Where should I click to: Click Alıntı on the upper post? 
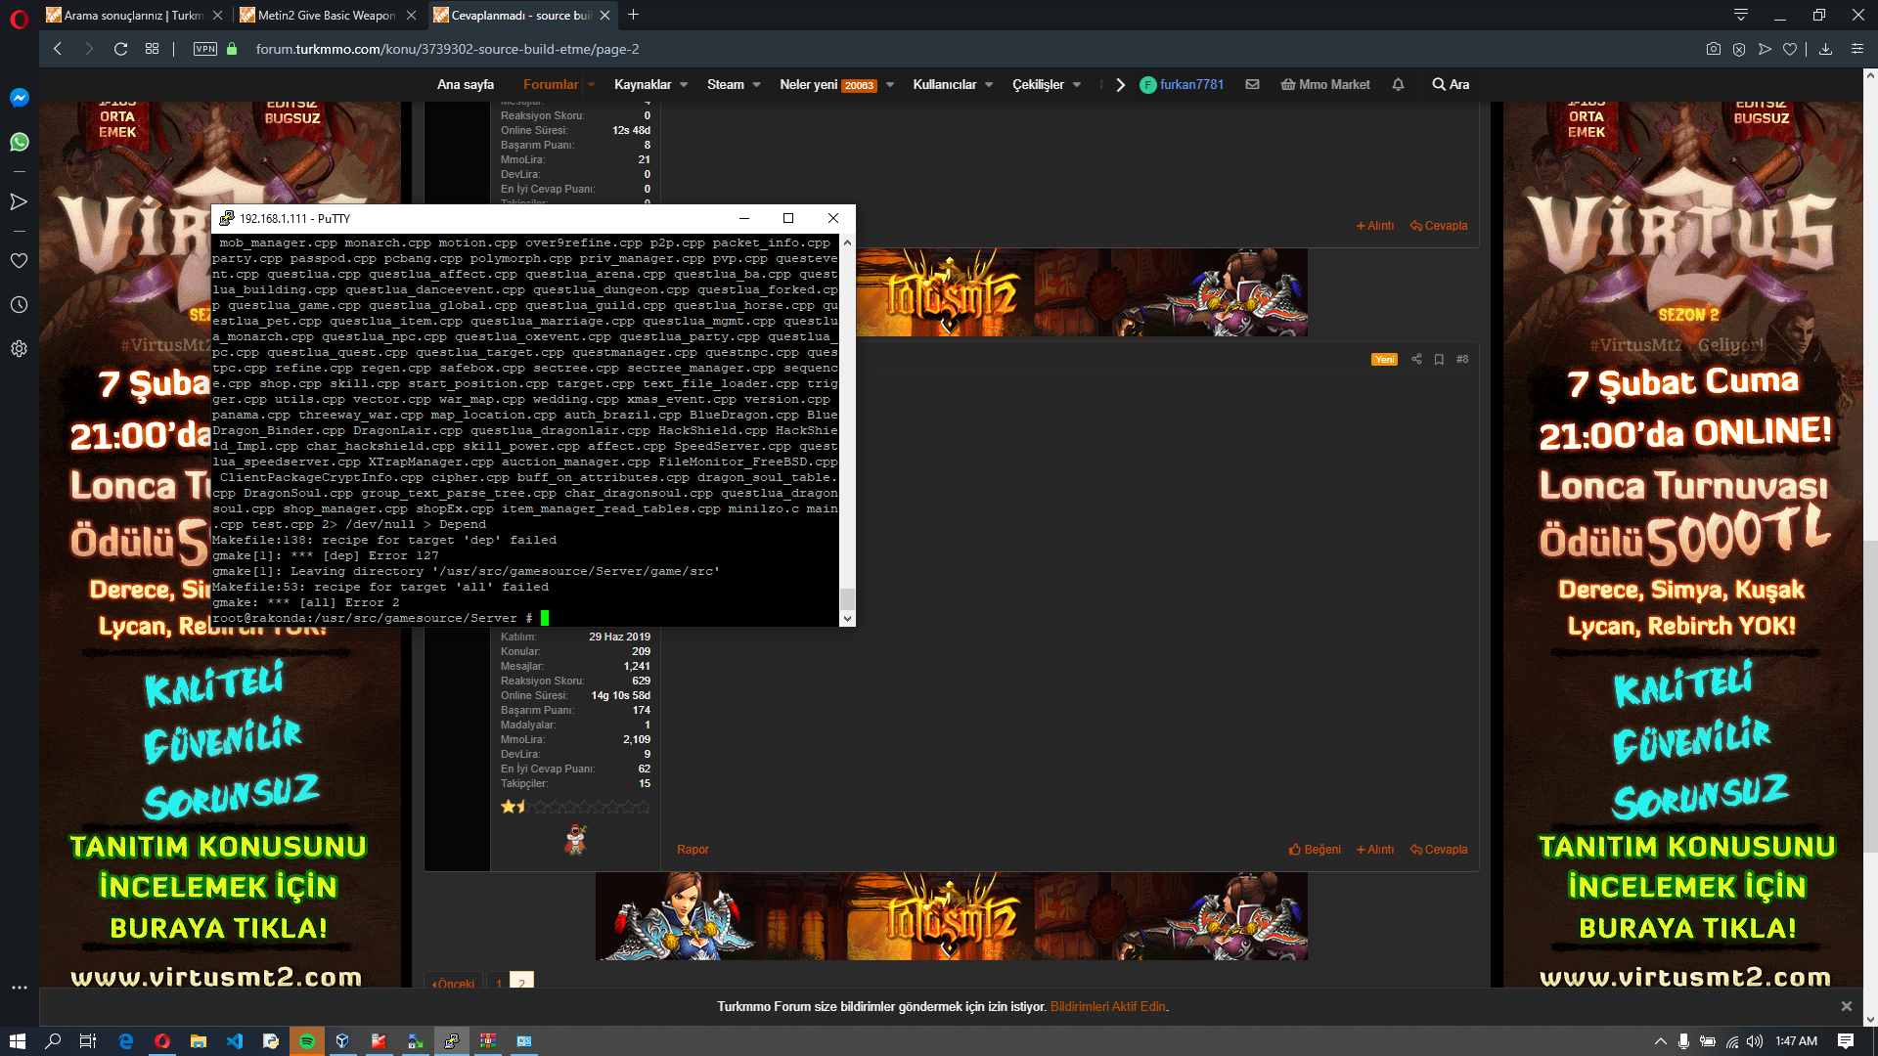(1375, 226)
